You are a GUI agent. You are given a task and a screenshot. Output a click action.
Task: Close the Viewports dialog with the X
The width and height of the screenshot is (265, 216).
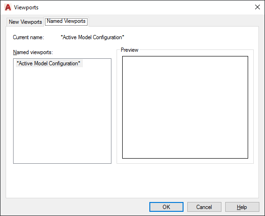pyautogui.click(x=257, y=7)
